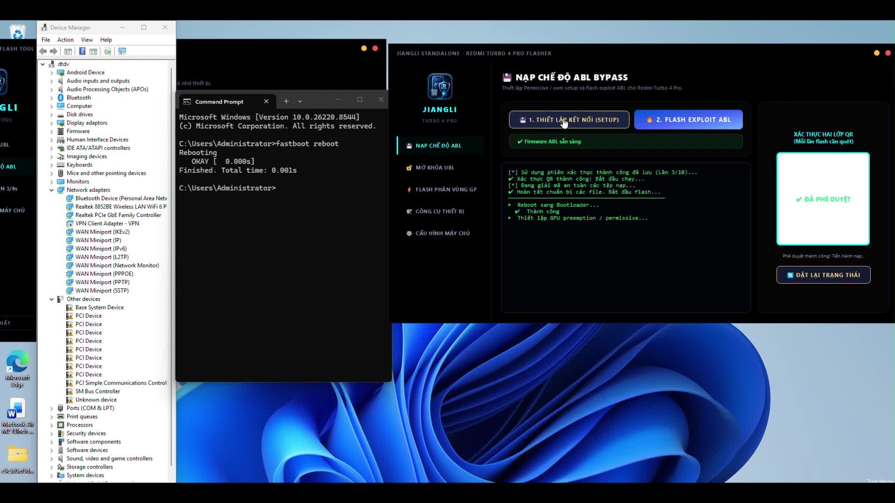
Task: Click the Jiangli shield logo in the flasher sidebar
Action: (x=440, y=87)
